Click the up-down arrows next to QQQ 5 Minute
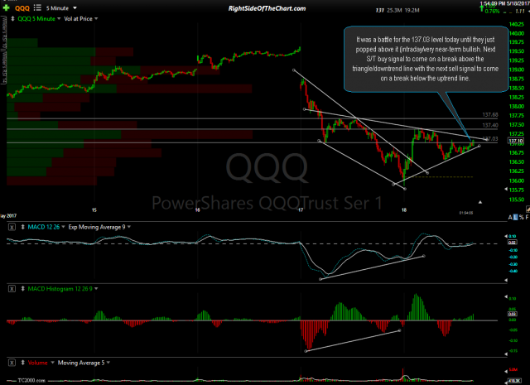Image resolution: width=530 pixels, height=385 pixels. click(x=12, y=18)
